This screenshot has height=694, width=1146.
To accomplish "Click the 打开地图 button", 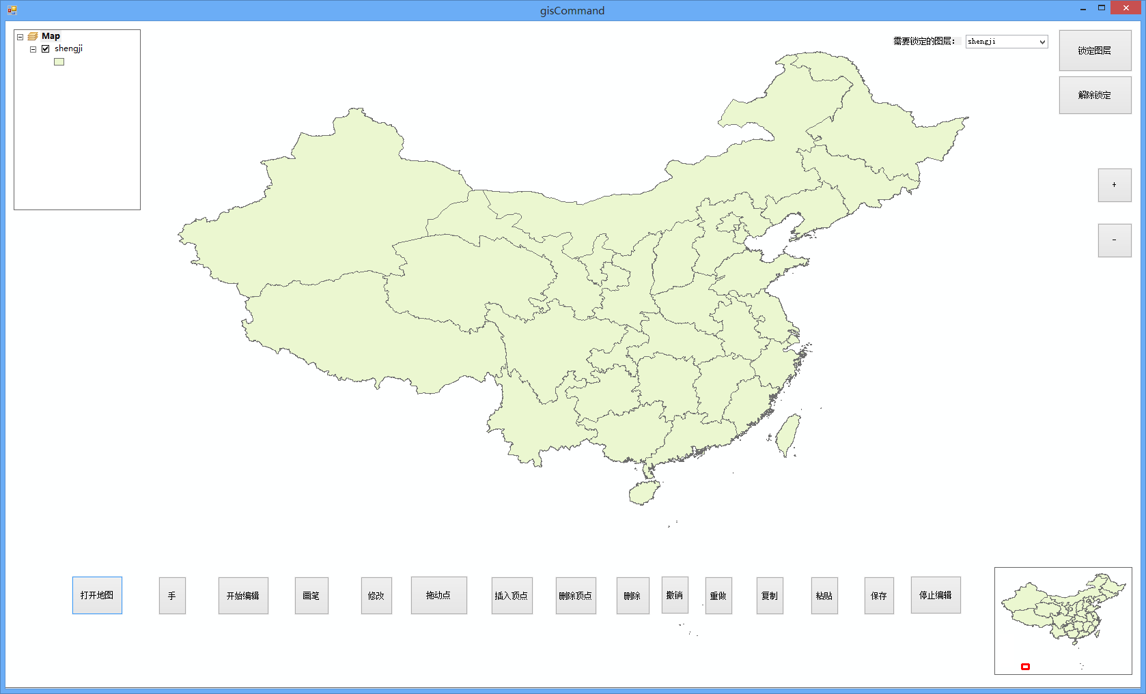I will pos(97,595).
